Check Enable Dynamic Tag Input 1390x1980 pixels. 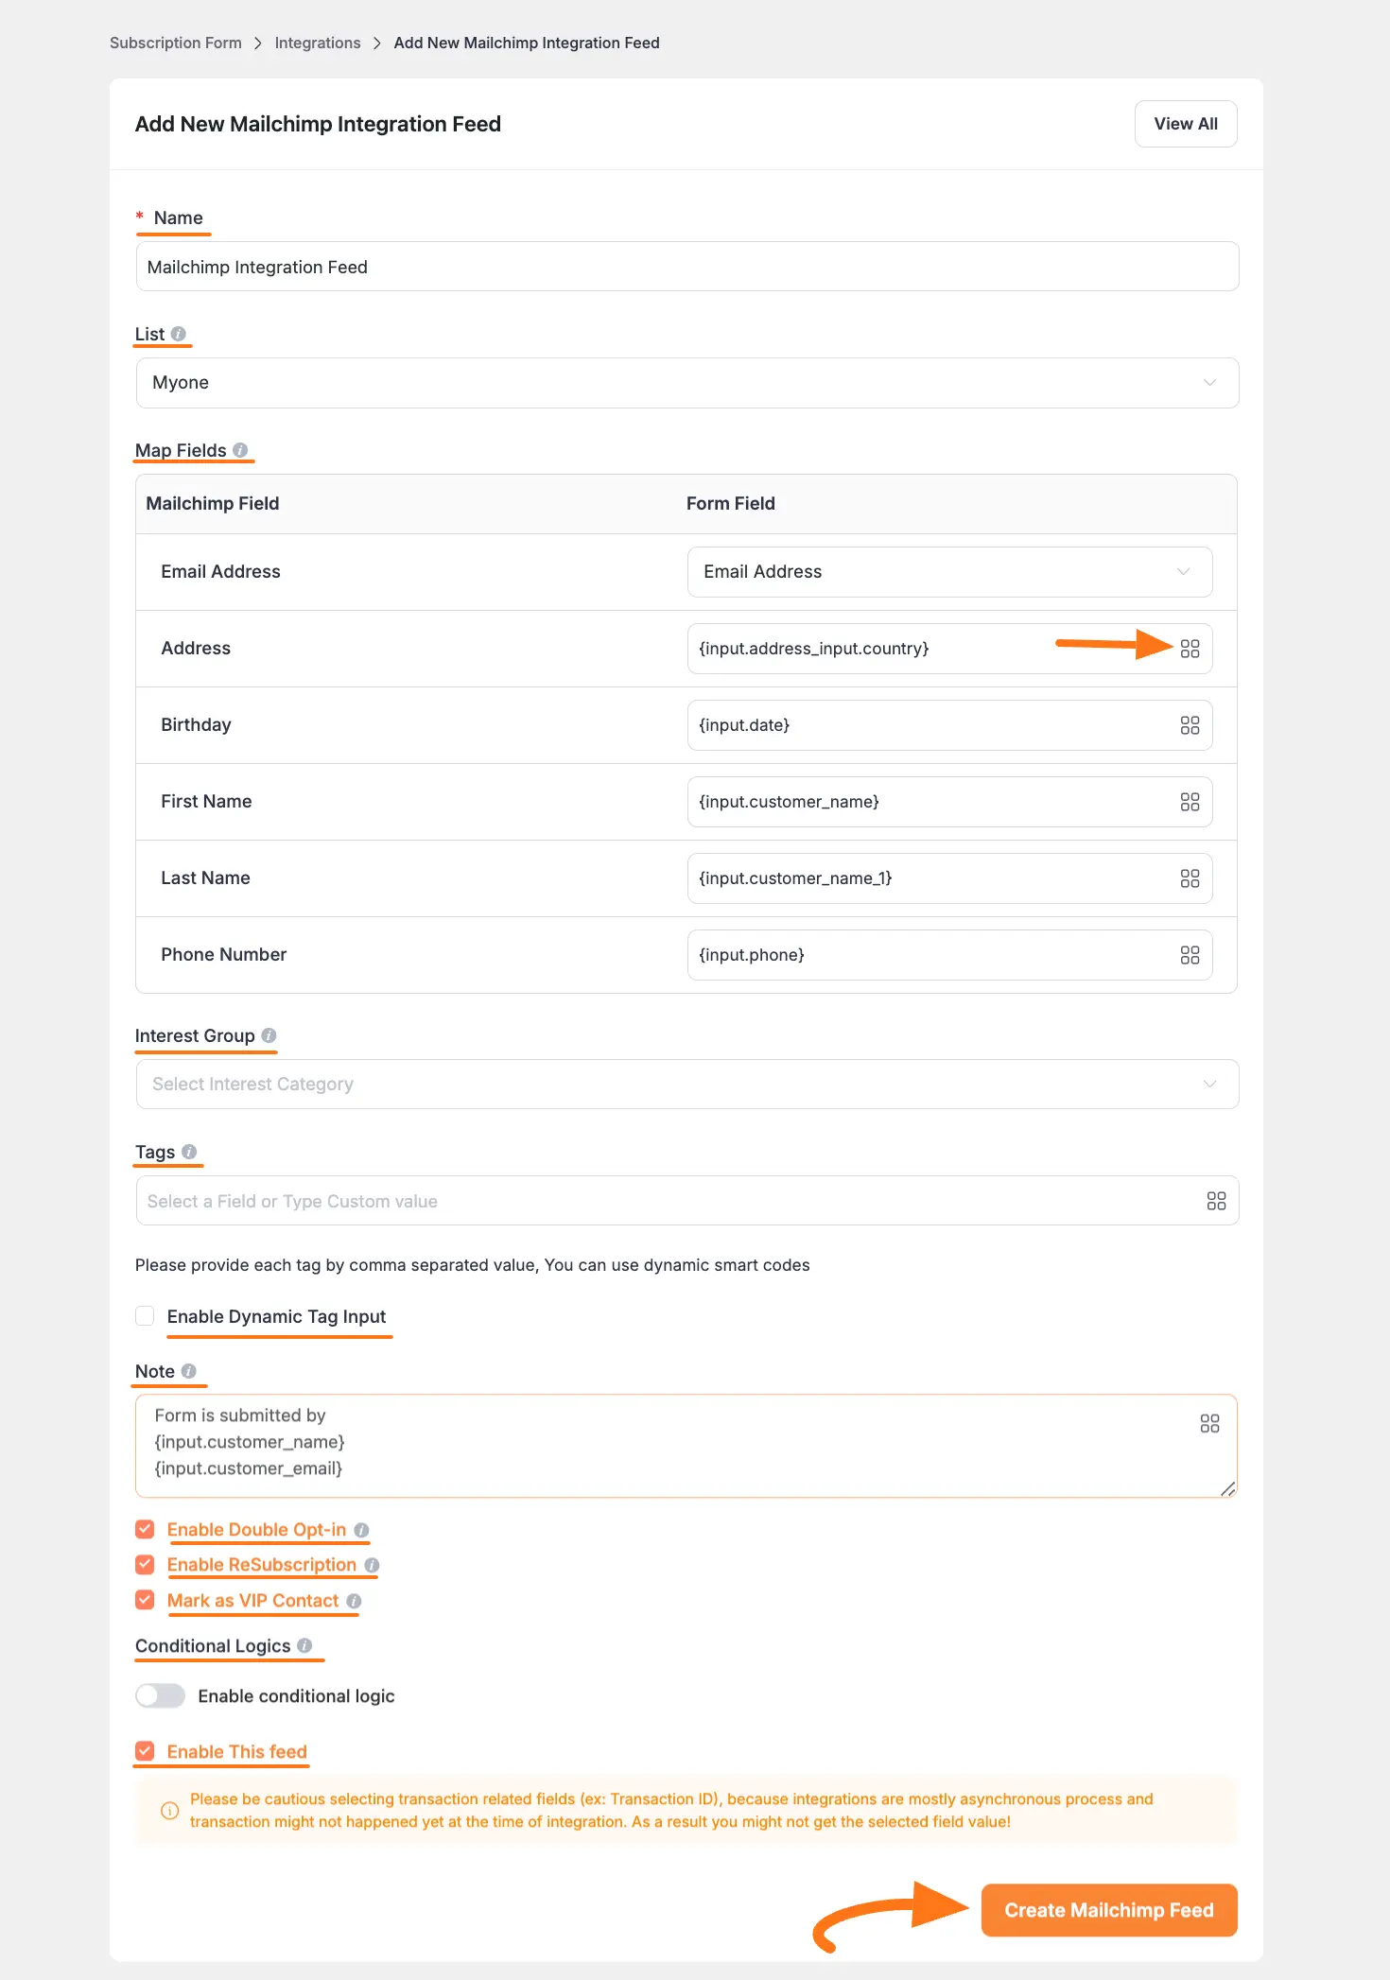tap(145, 1316)
